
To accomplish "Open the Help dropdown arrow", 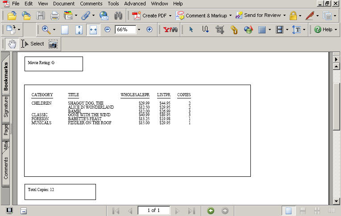I will [x=336, y=29].
